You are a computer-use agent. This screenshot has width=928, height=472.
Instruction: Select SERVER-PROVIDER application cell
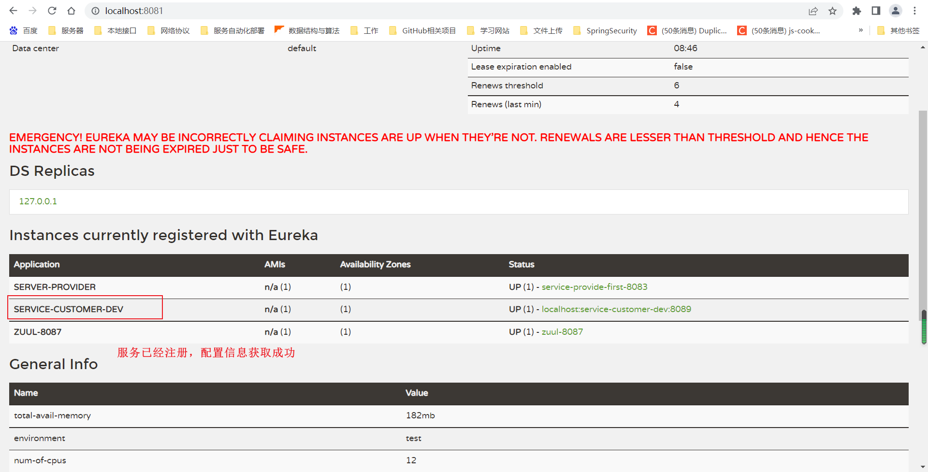[55, 287]
